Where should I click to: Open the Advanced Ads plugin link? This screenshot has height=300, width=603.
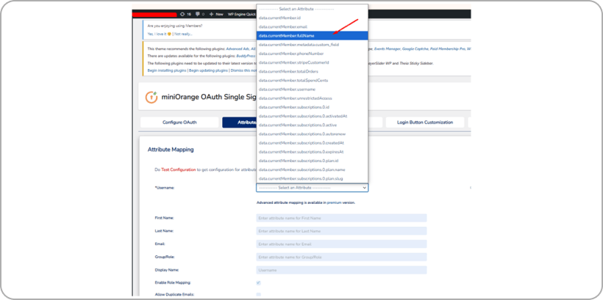point(238,49)
